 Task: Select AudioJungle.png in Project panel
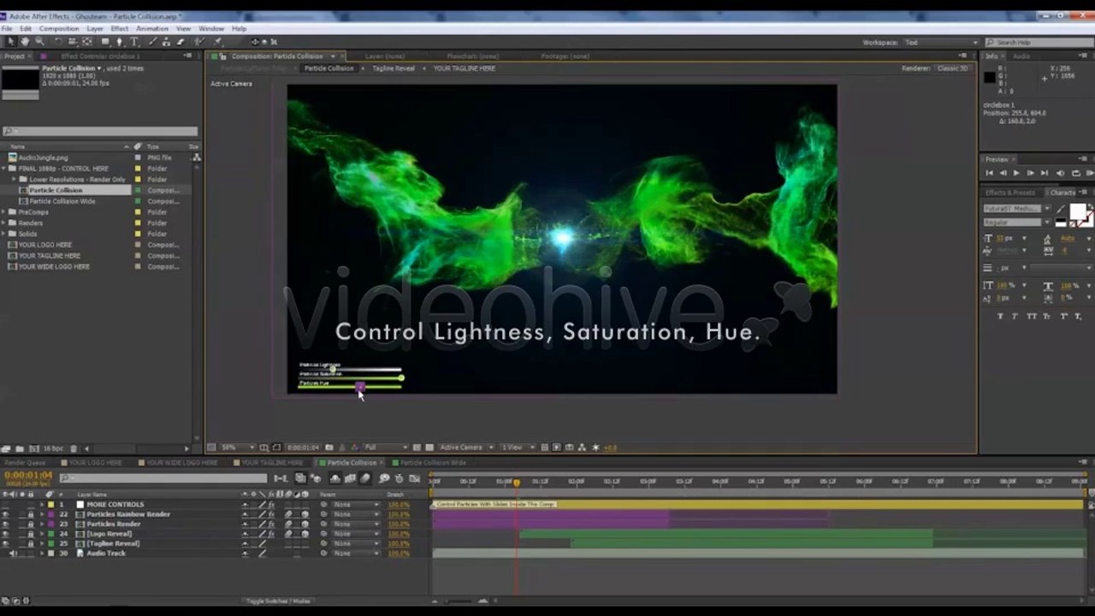click(43, 157)
